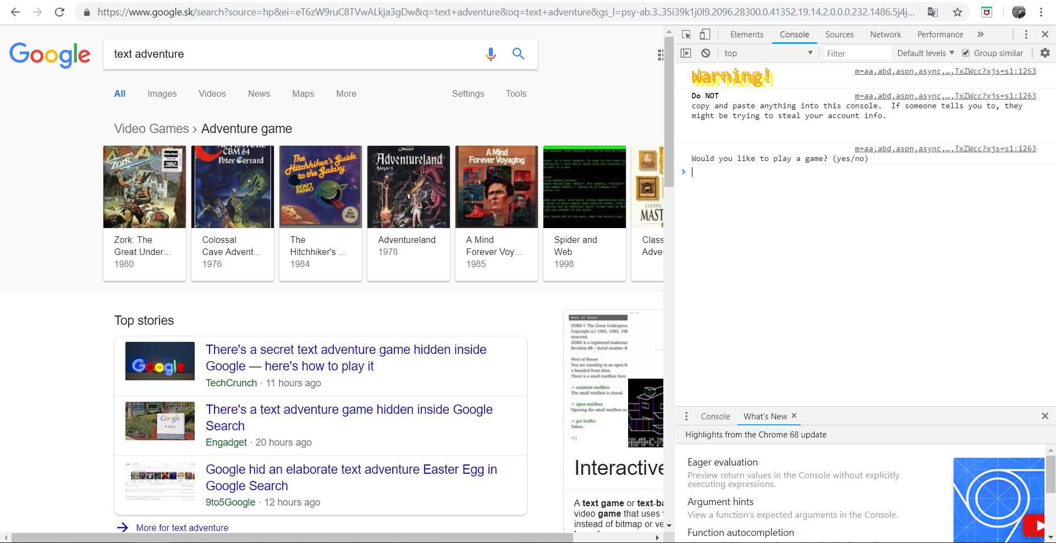Open source link of Do NOT message
This screenshot has height=543, width=1056.
pyautogui.click(x=945, y=96)
